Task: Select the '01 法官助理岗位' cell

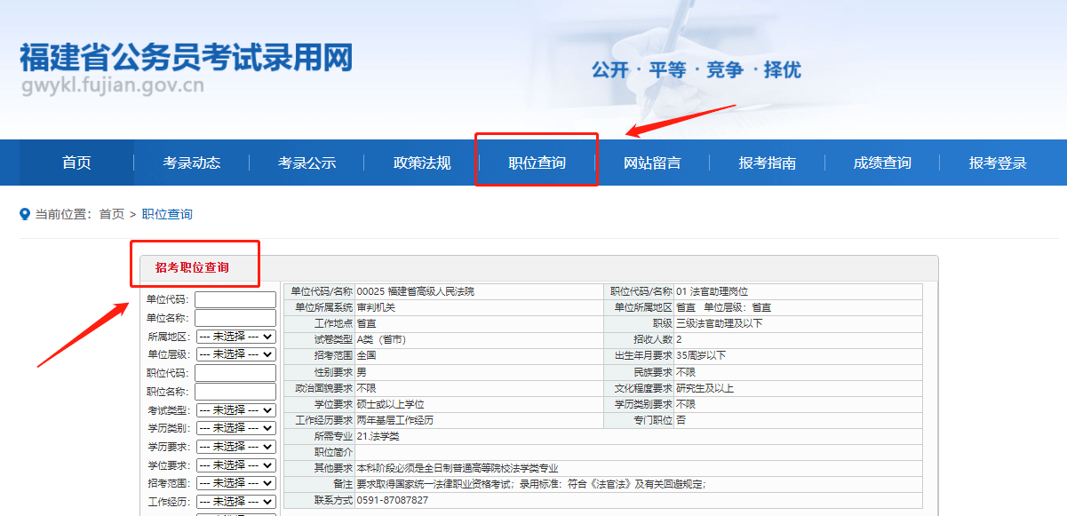Action: (x=799, y=291)
